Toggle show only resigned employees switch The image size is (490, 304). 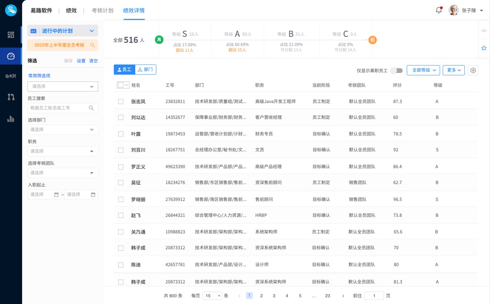396,70
